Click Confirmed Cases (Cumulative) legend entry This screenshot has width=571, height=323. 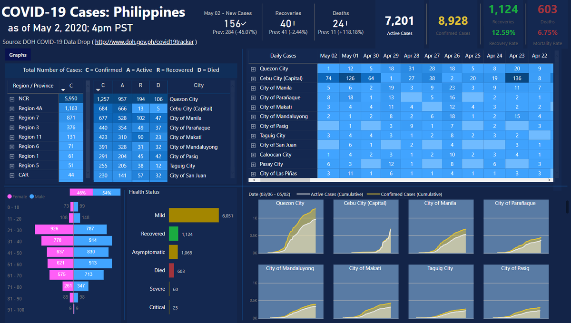point(404,194)
